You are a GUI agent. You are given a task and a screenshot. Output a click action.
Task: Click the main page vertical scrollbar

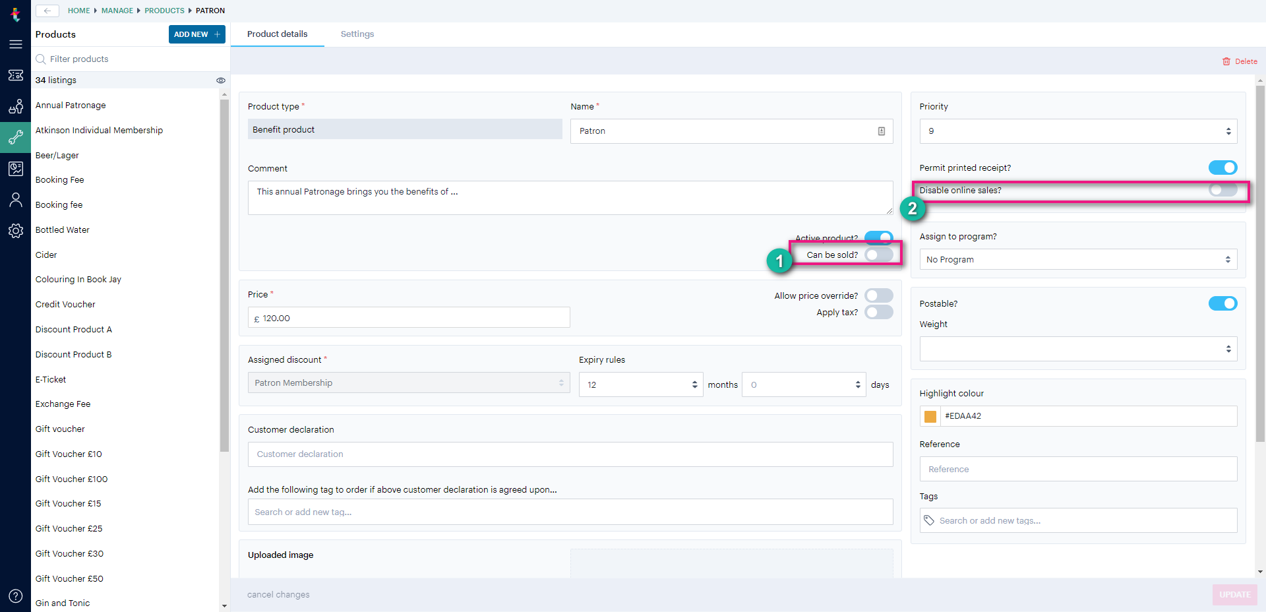tap(1260, 264)
